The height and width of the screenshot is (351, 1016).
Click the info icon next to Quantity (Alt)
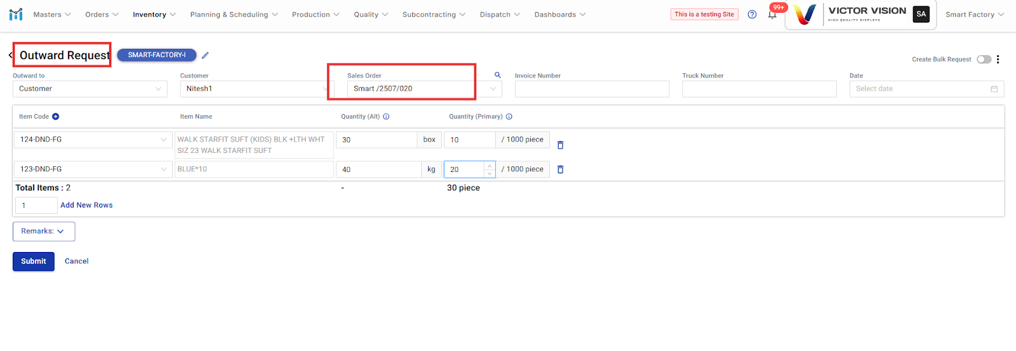386,117
